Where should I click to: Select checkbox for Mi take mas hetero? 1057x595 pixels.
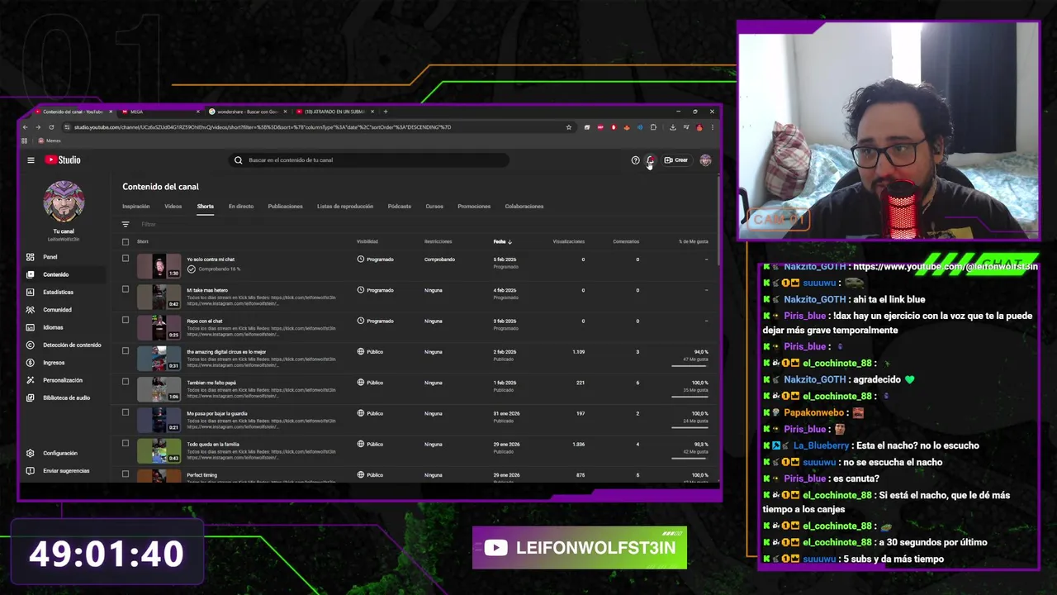(126, 289)
